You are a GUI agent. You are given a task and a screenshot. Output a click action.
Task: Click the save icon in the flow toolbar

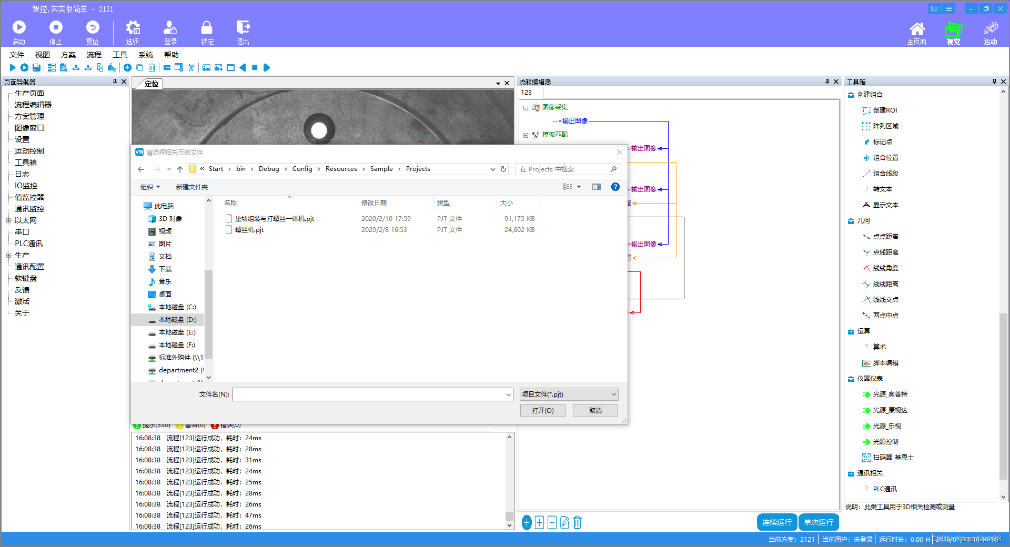tap(36, 67)
